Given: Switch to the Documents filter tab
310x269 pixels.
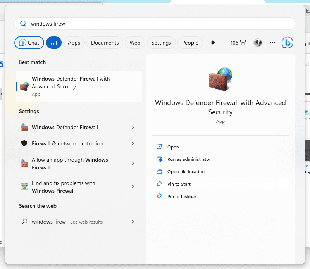Looking at the screenshot, I should click(105, 43).
